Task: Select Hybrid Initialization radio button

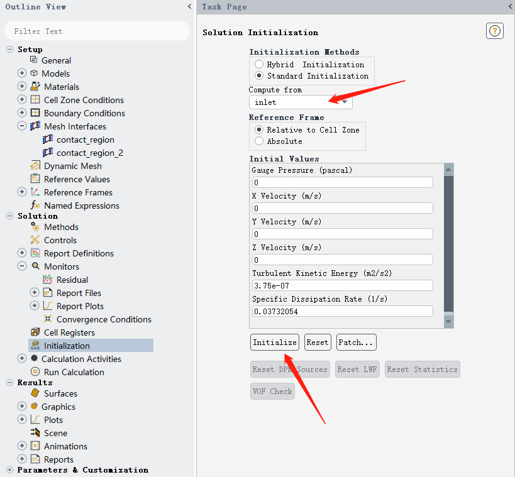Action: [259, 65]
